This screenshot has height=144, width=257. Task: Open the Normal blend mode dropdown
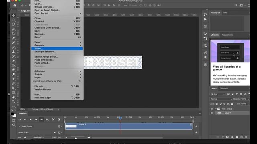[221, 99]
